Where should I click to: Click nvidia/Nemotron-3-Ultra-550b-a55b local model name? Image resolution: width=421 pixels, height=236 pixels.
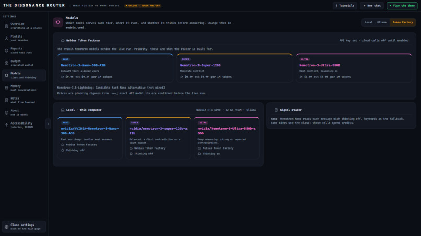coord(227,131)
